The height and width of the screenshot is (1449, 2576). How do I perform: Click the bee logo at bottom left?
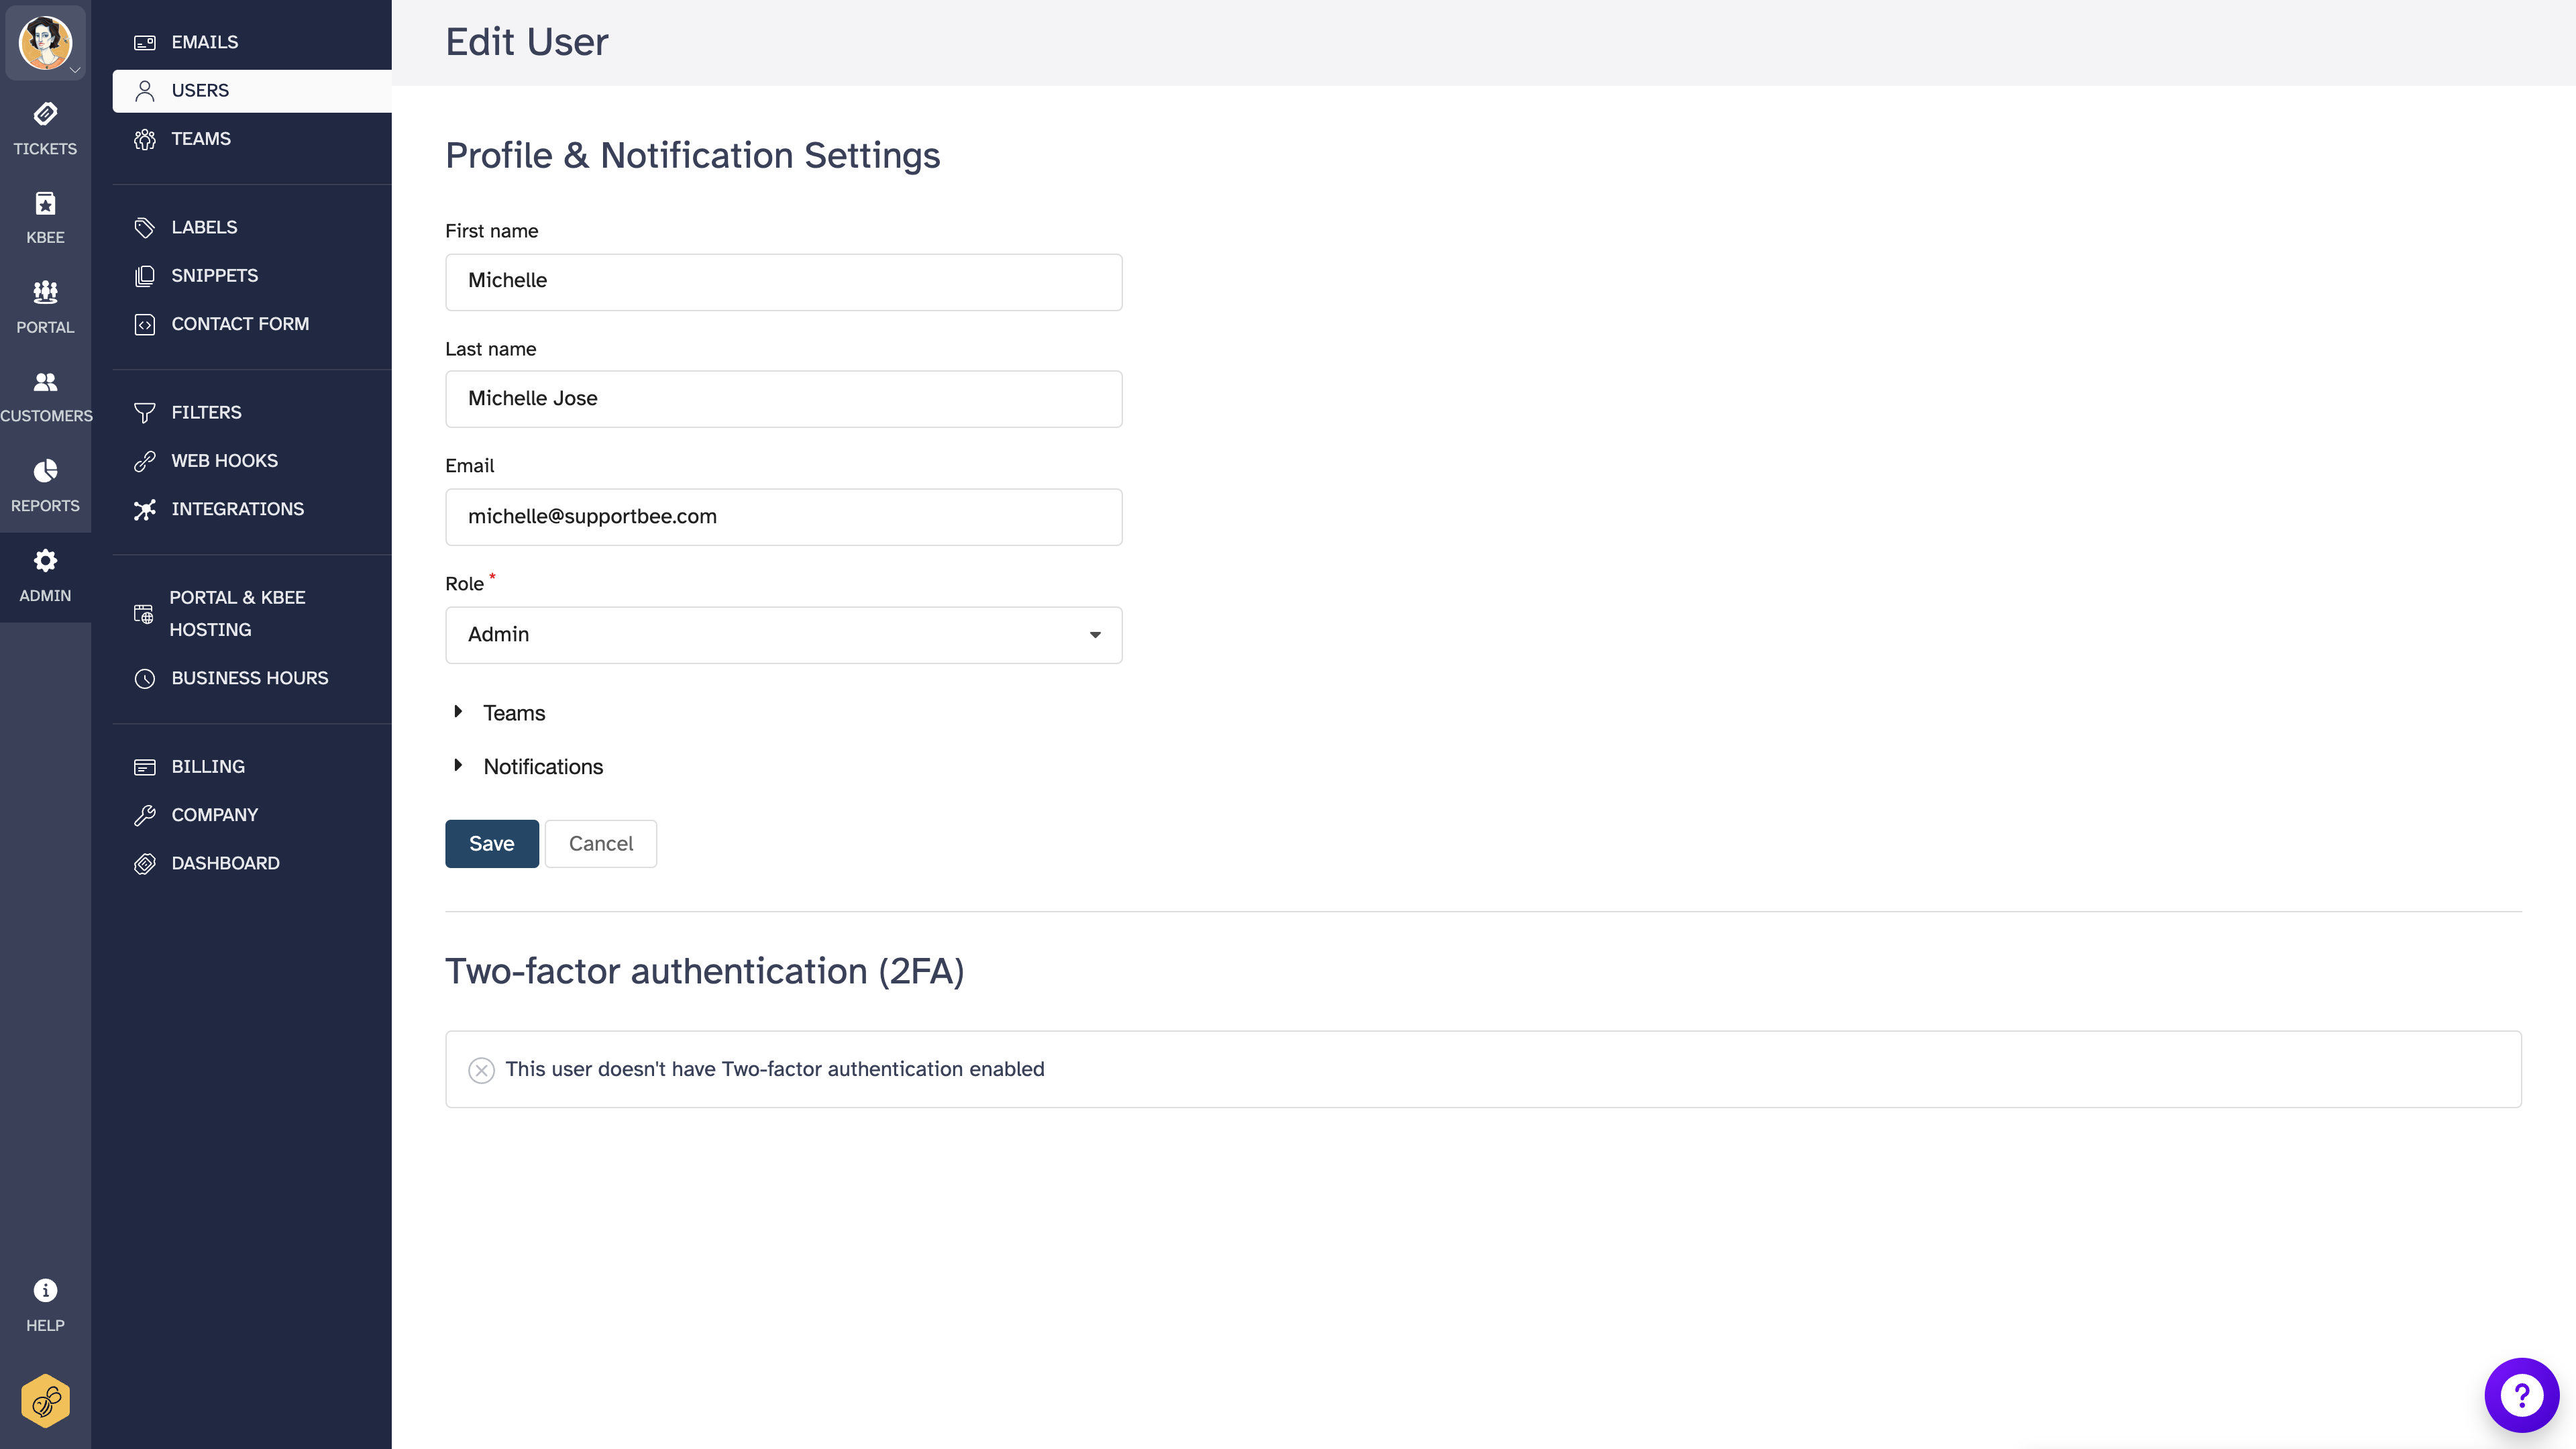click(45, 1400)
